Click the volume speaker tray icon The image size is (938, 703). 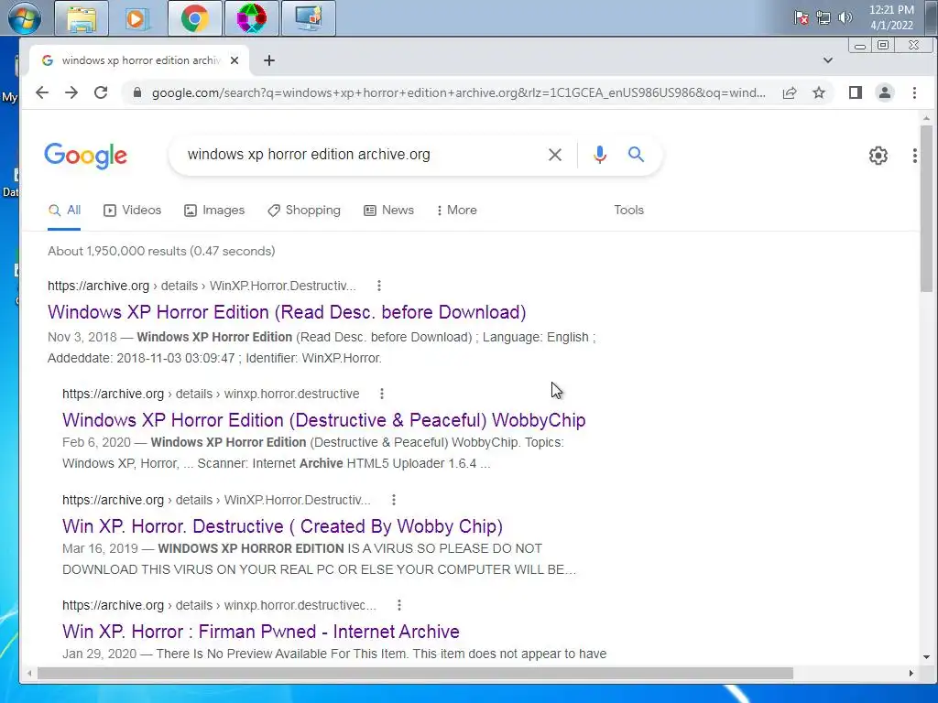845,18
